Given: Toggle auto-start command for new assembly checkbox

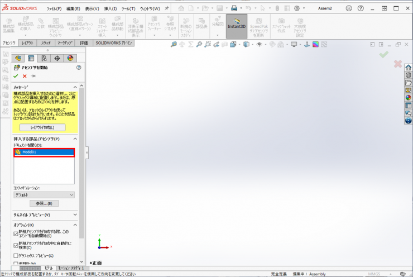Looking at the screenshot, I should click(x=16, y=234).
